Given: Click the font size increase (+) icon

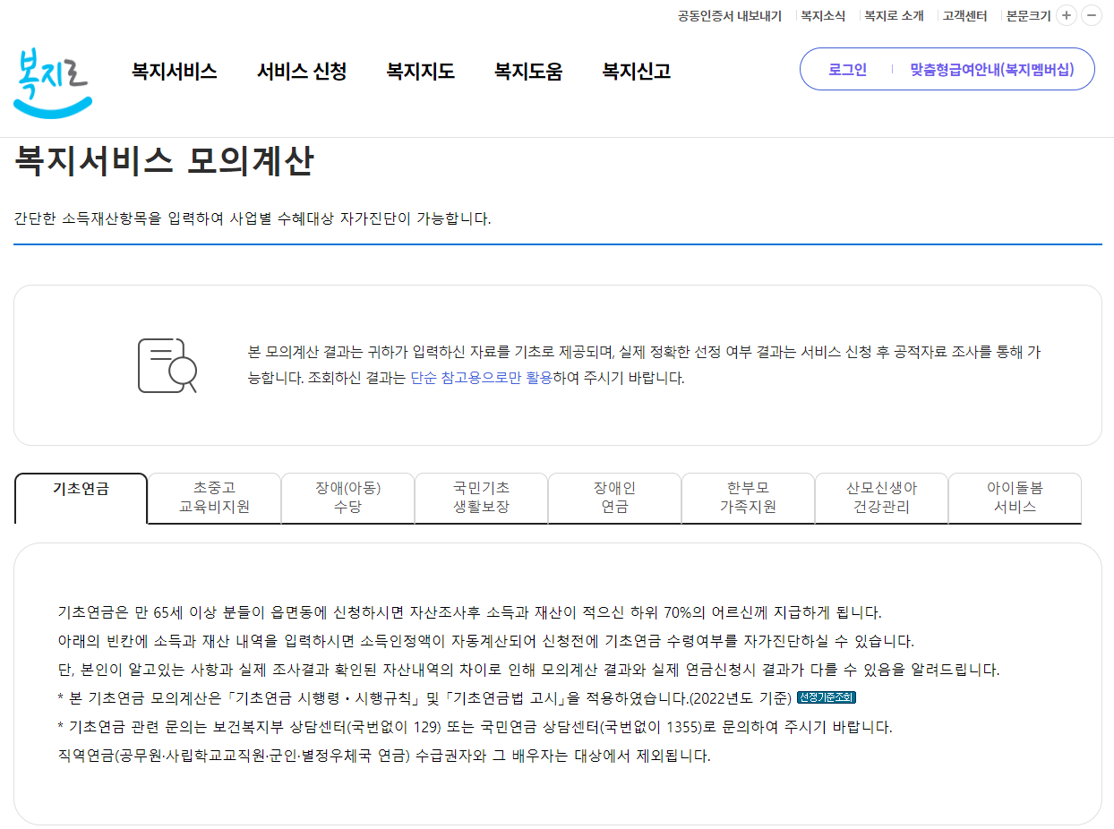Looking at the screenshot, I should (1067, 15).
